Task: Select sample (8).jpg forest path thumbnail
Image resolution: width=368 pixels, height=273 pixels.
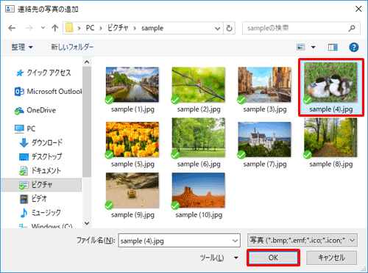Action: (x=330, y=137)
